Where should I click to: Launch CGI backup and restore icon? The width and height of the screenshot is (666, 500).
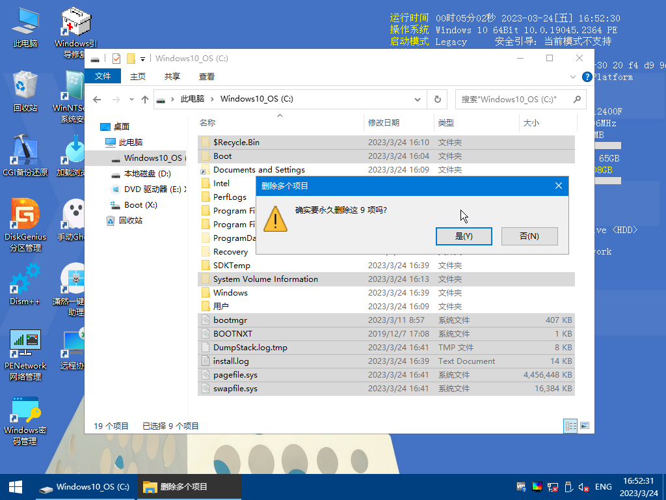(26, 152)
